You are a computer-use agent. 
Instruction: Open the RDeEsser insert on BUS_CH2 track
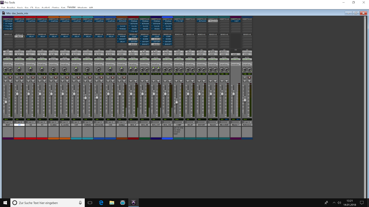[x=167, y=21]
